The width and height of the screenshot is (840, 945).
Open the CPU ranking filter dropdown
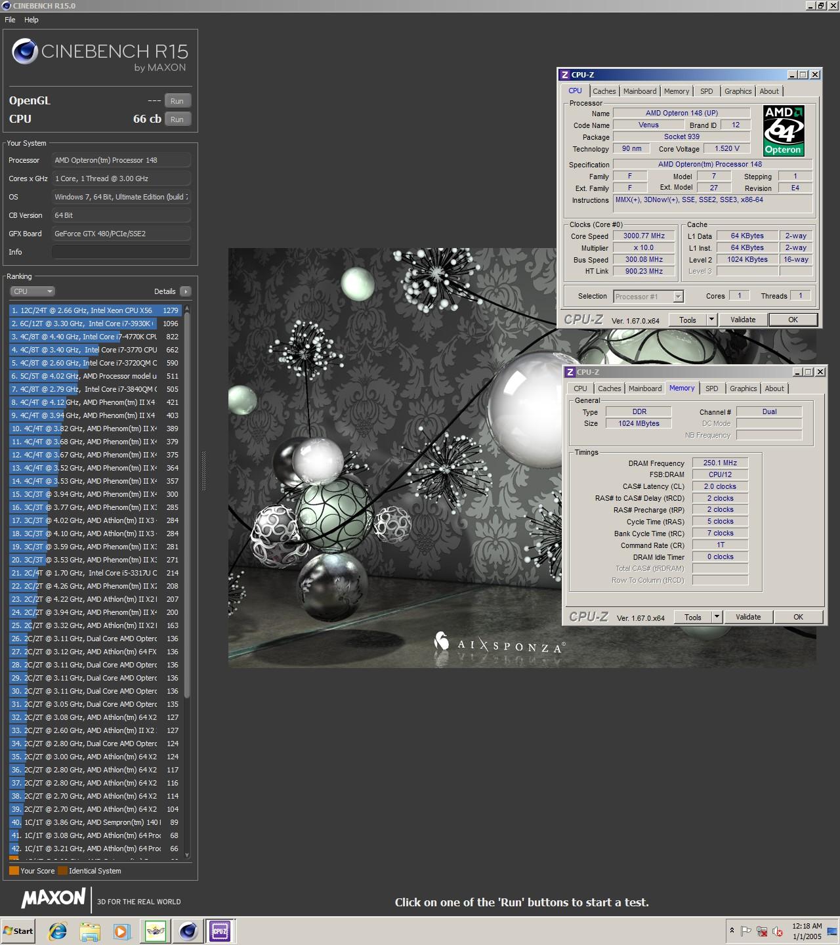[x=32, y=291]
